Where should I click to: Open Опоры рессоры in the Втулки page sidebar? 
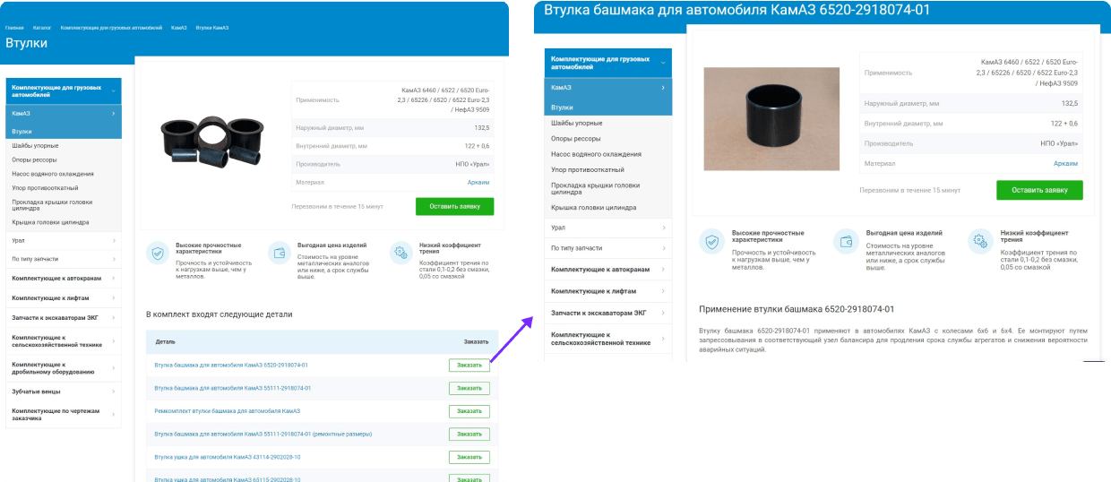coord(34,159)
